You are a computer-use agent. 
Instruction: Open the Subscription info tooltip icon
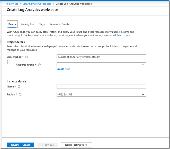tap(27, 57)
